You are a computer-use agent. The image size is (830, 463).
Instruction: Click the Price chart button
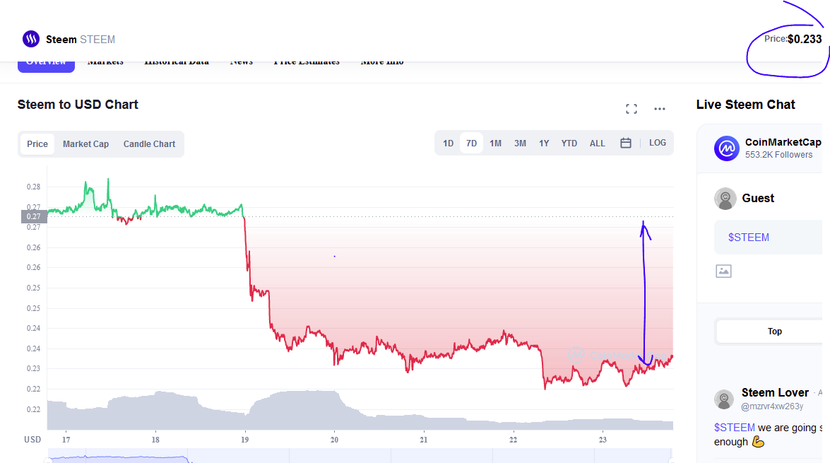pos(37,144)
